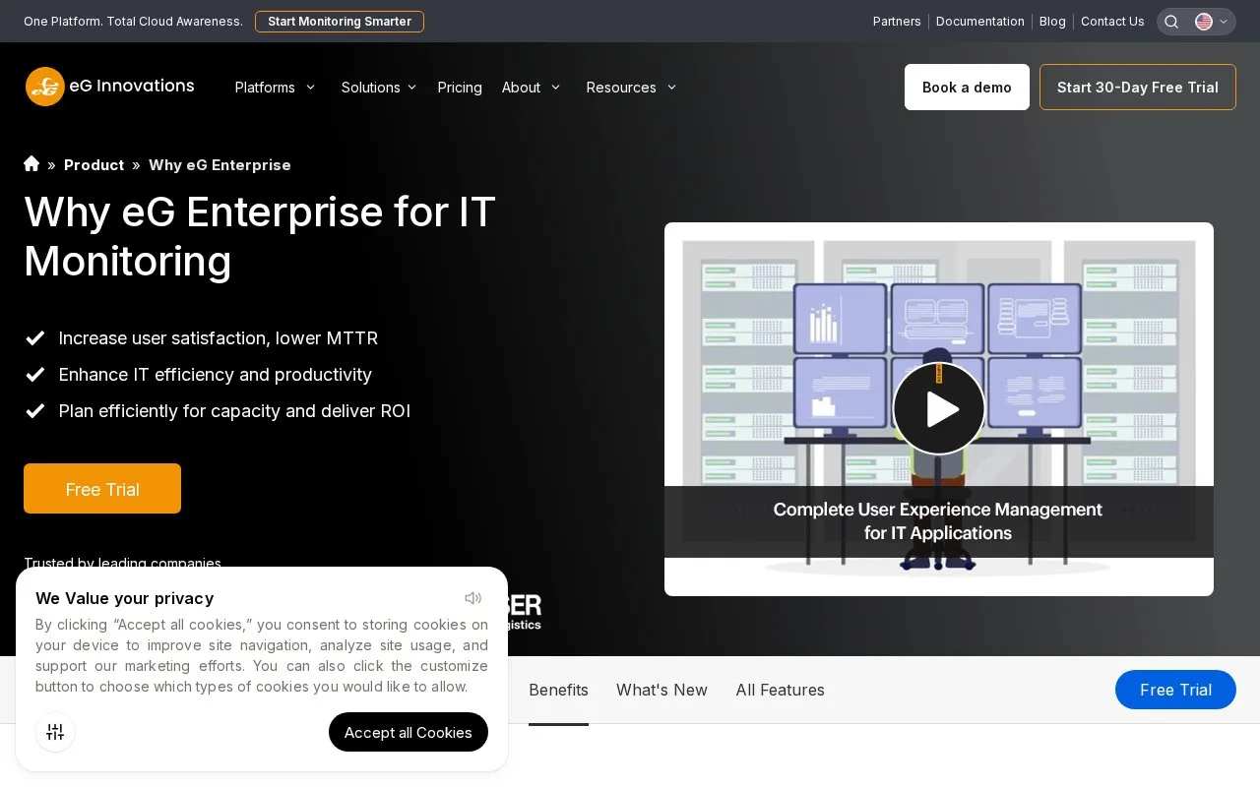This screenshot has width=1260, height=787.
Task: Expand the language selector chevron
Action: (x=1224, y=22)
